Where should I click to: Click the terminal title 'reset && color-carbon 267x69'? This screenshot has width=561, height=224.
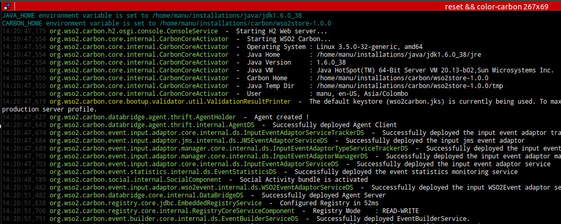click(x=496, y=7)
